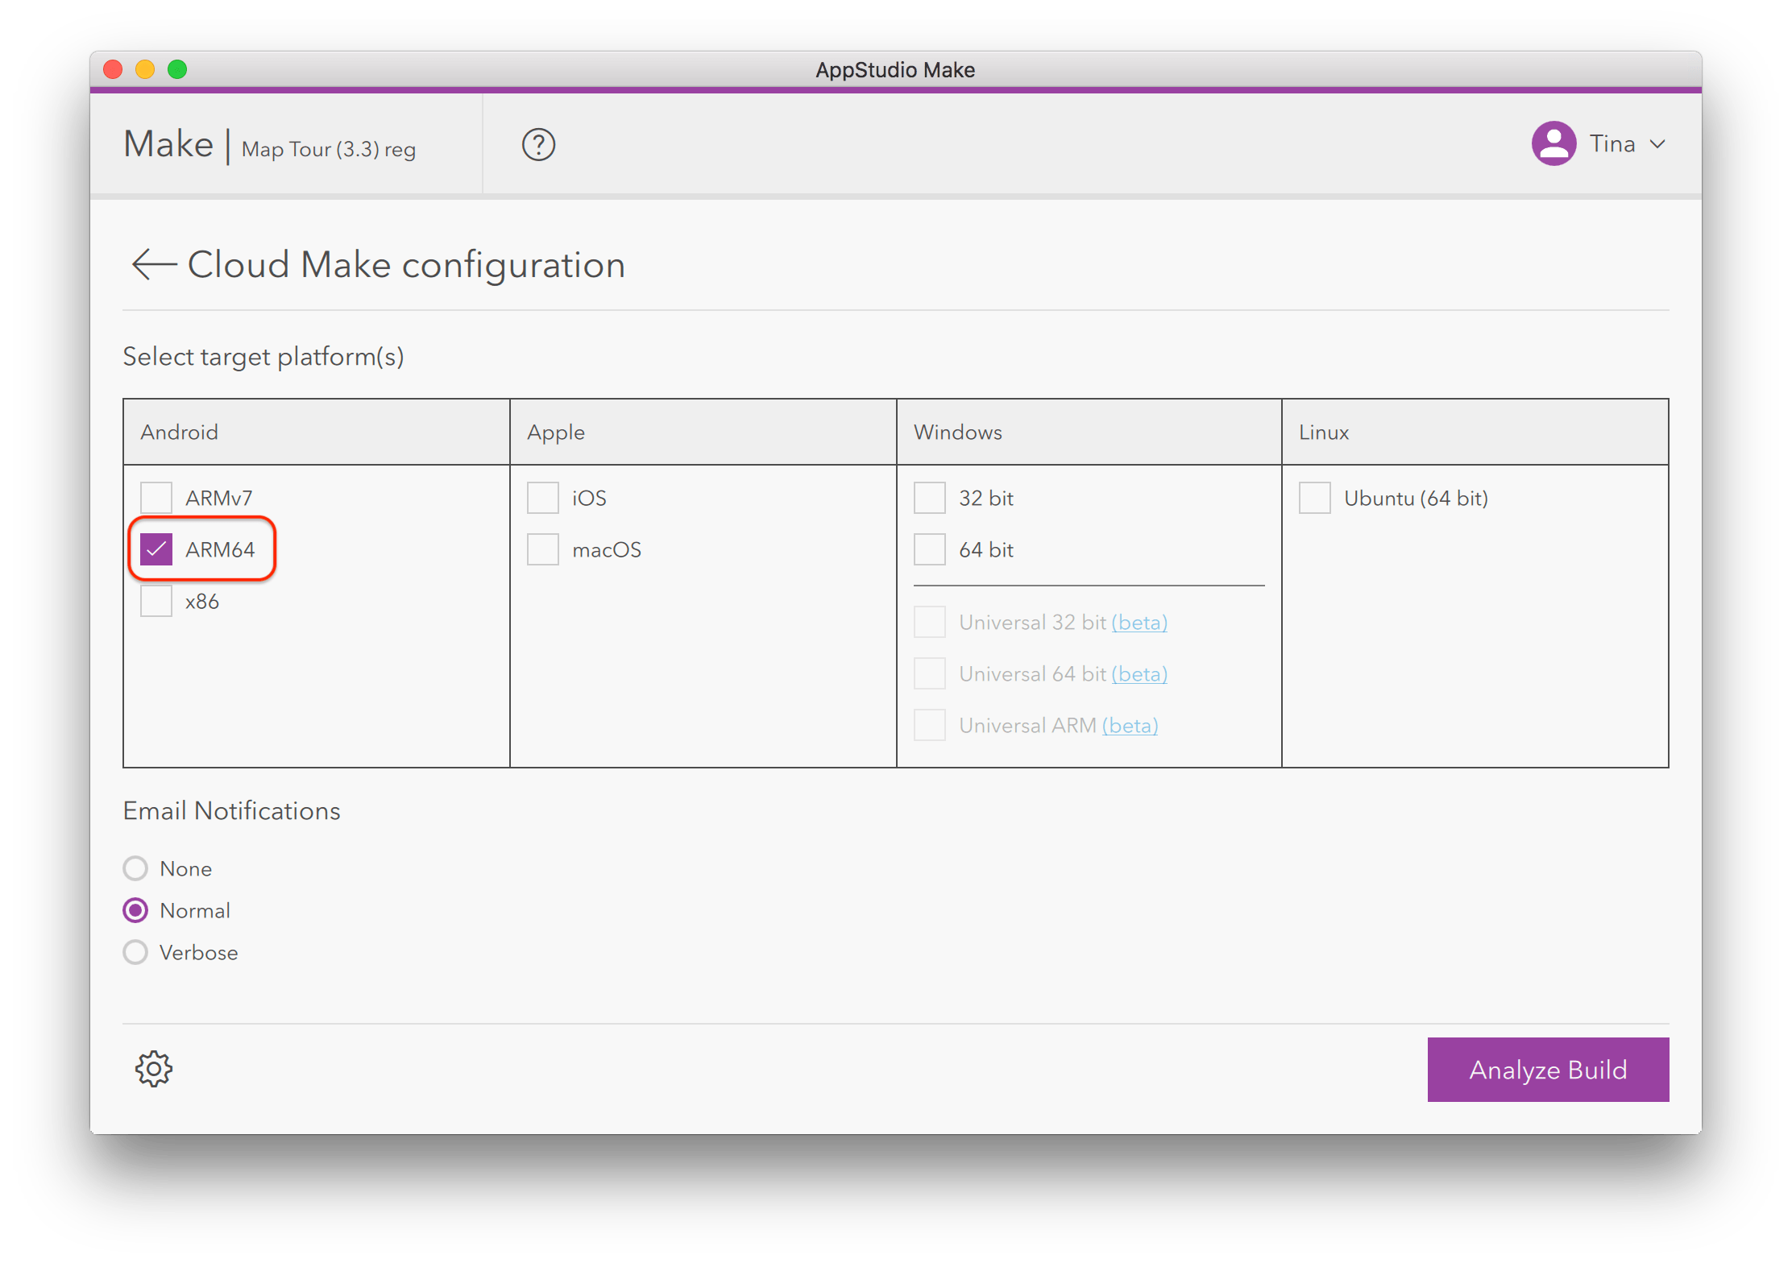Open the Tina user avatar icon
The image size is (1792, 1263).
pos(1553,143)
